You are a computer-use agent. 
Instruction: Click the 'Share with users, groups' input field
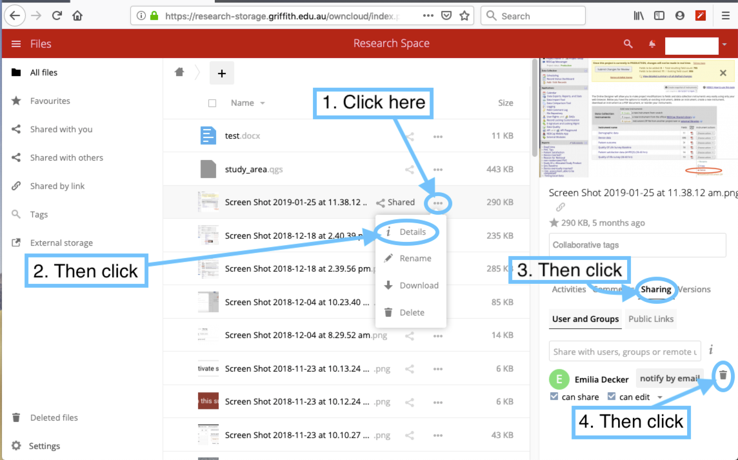click(x=624, y=352)
